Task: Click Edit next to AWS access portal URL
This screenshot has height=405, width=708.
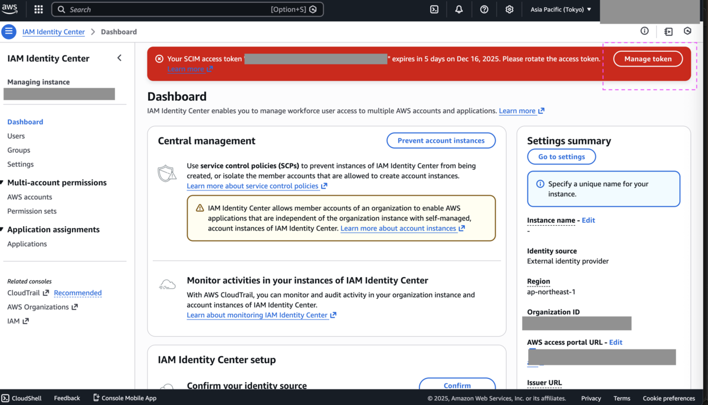Action: 615,343
